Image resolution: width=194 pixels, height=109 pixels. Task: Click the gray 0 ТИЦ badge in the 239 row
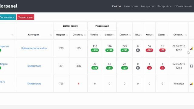coord(138,50)
